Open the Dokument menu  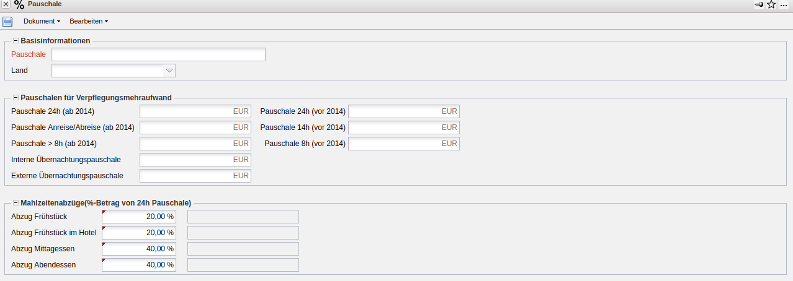click(42, 22)
